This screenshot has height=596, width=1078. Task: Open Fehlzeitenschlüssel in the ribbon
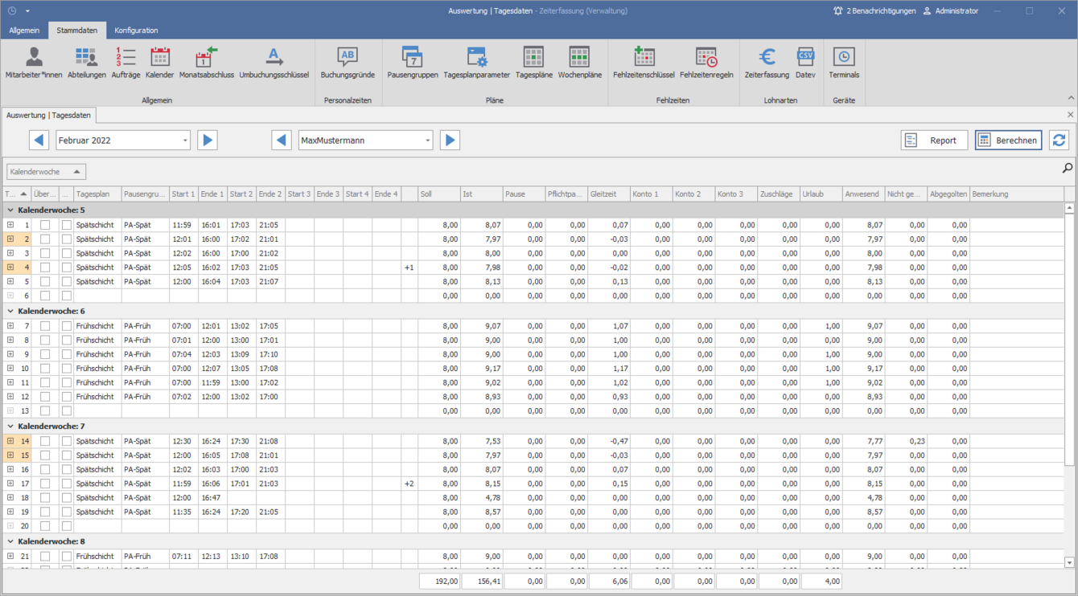coord(644,63)
